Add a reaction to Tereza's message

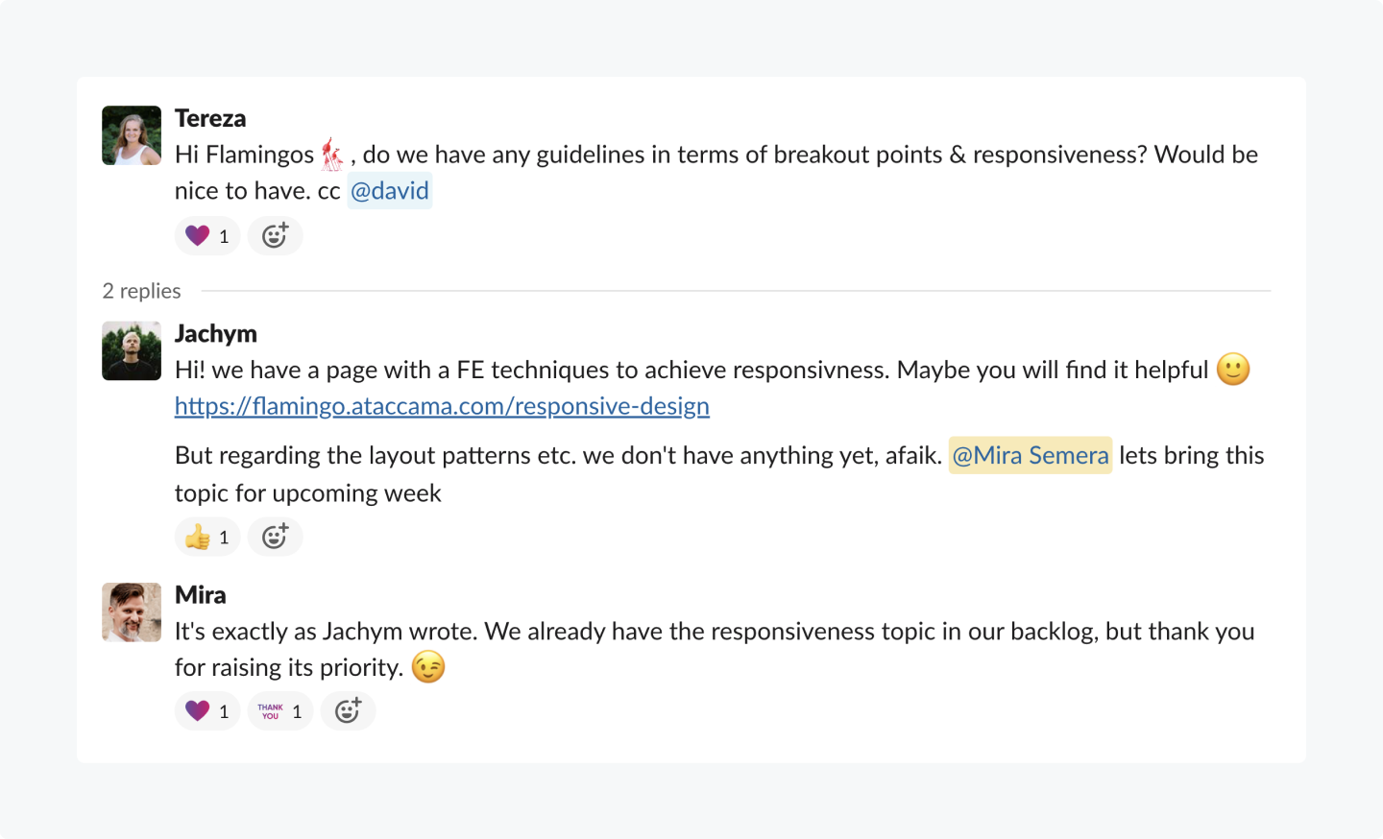tap(275, 236)
